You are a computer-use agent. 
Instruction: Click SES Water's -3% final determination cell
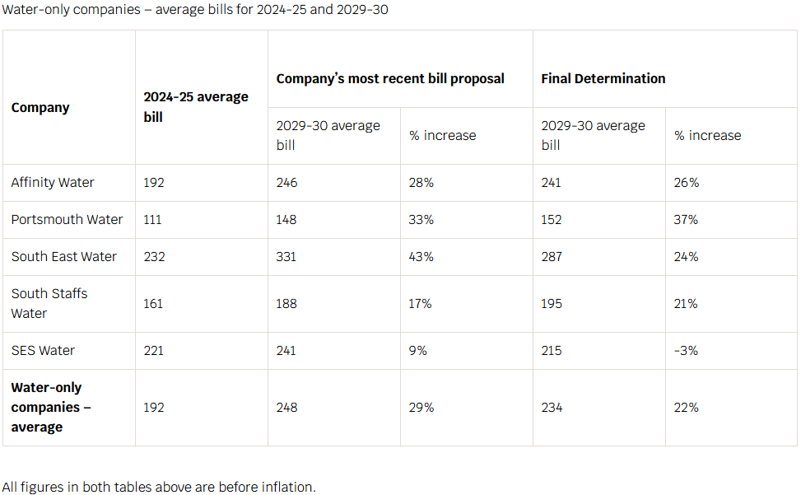(686, 351)
